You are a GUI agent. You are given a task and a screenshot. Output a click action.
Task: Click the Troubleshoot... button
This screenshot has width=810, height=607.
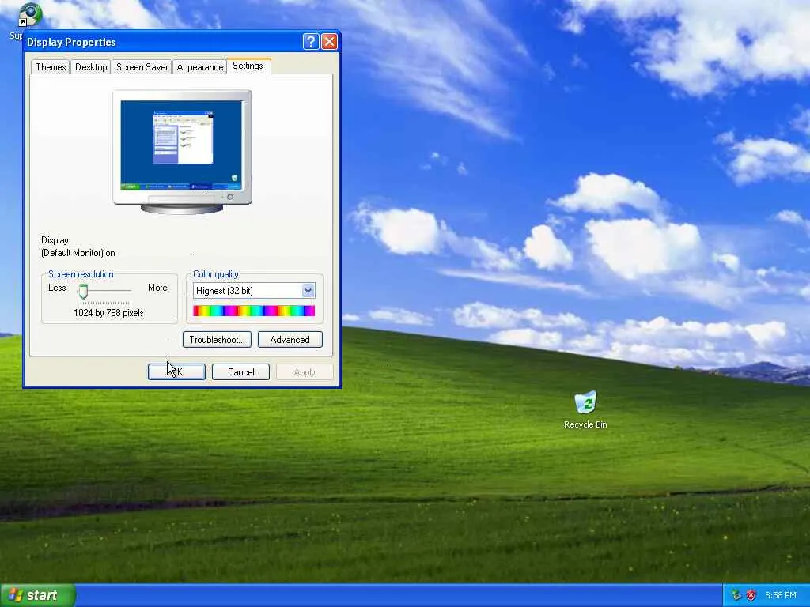pos(217,340)
